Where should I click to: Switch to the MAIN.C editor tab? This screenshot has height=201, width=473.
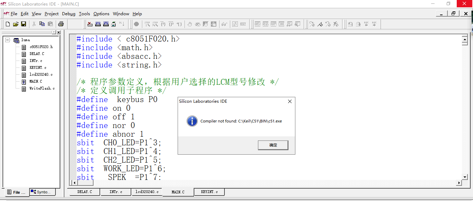(178, 192)
